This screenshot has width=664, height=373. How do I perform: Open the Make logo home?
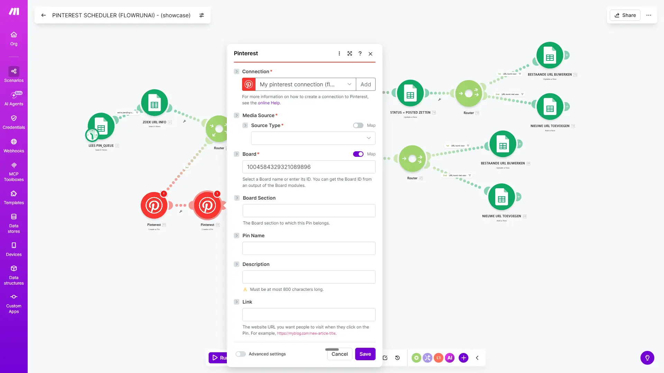14,11
